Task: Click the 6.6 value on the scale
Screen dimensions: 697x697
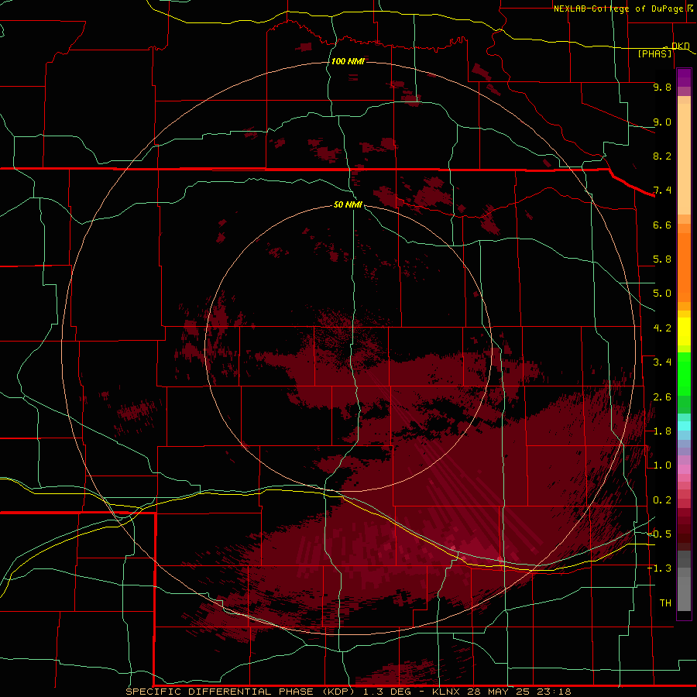Action: coord(662,225)
